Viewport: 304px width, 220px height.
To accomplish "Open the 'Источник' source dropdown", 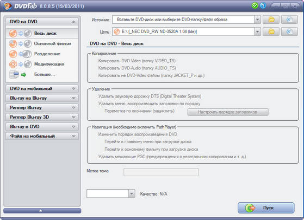I will (257, 20).
